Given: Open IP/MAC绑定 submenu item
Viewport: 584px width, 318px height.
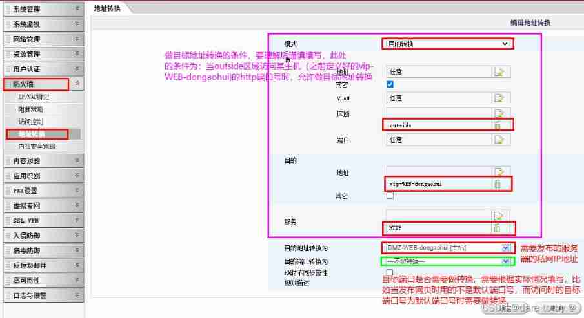Looking at the screenshot, I should (x=34, y=97).
